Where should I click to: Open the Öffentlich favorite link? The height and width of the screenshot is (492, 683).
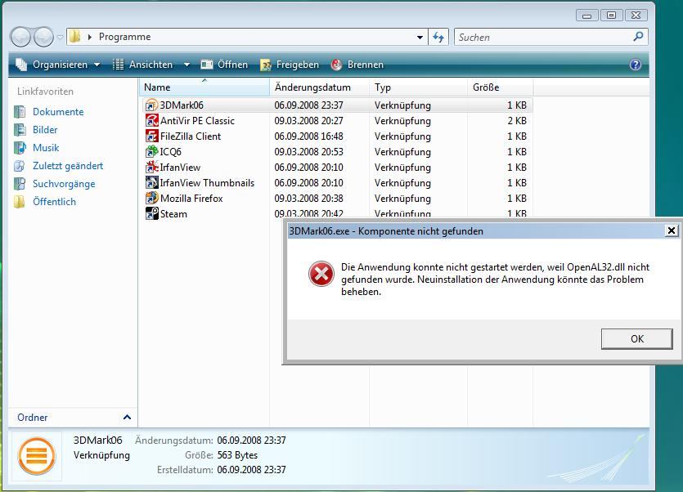[55, 202]
